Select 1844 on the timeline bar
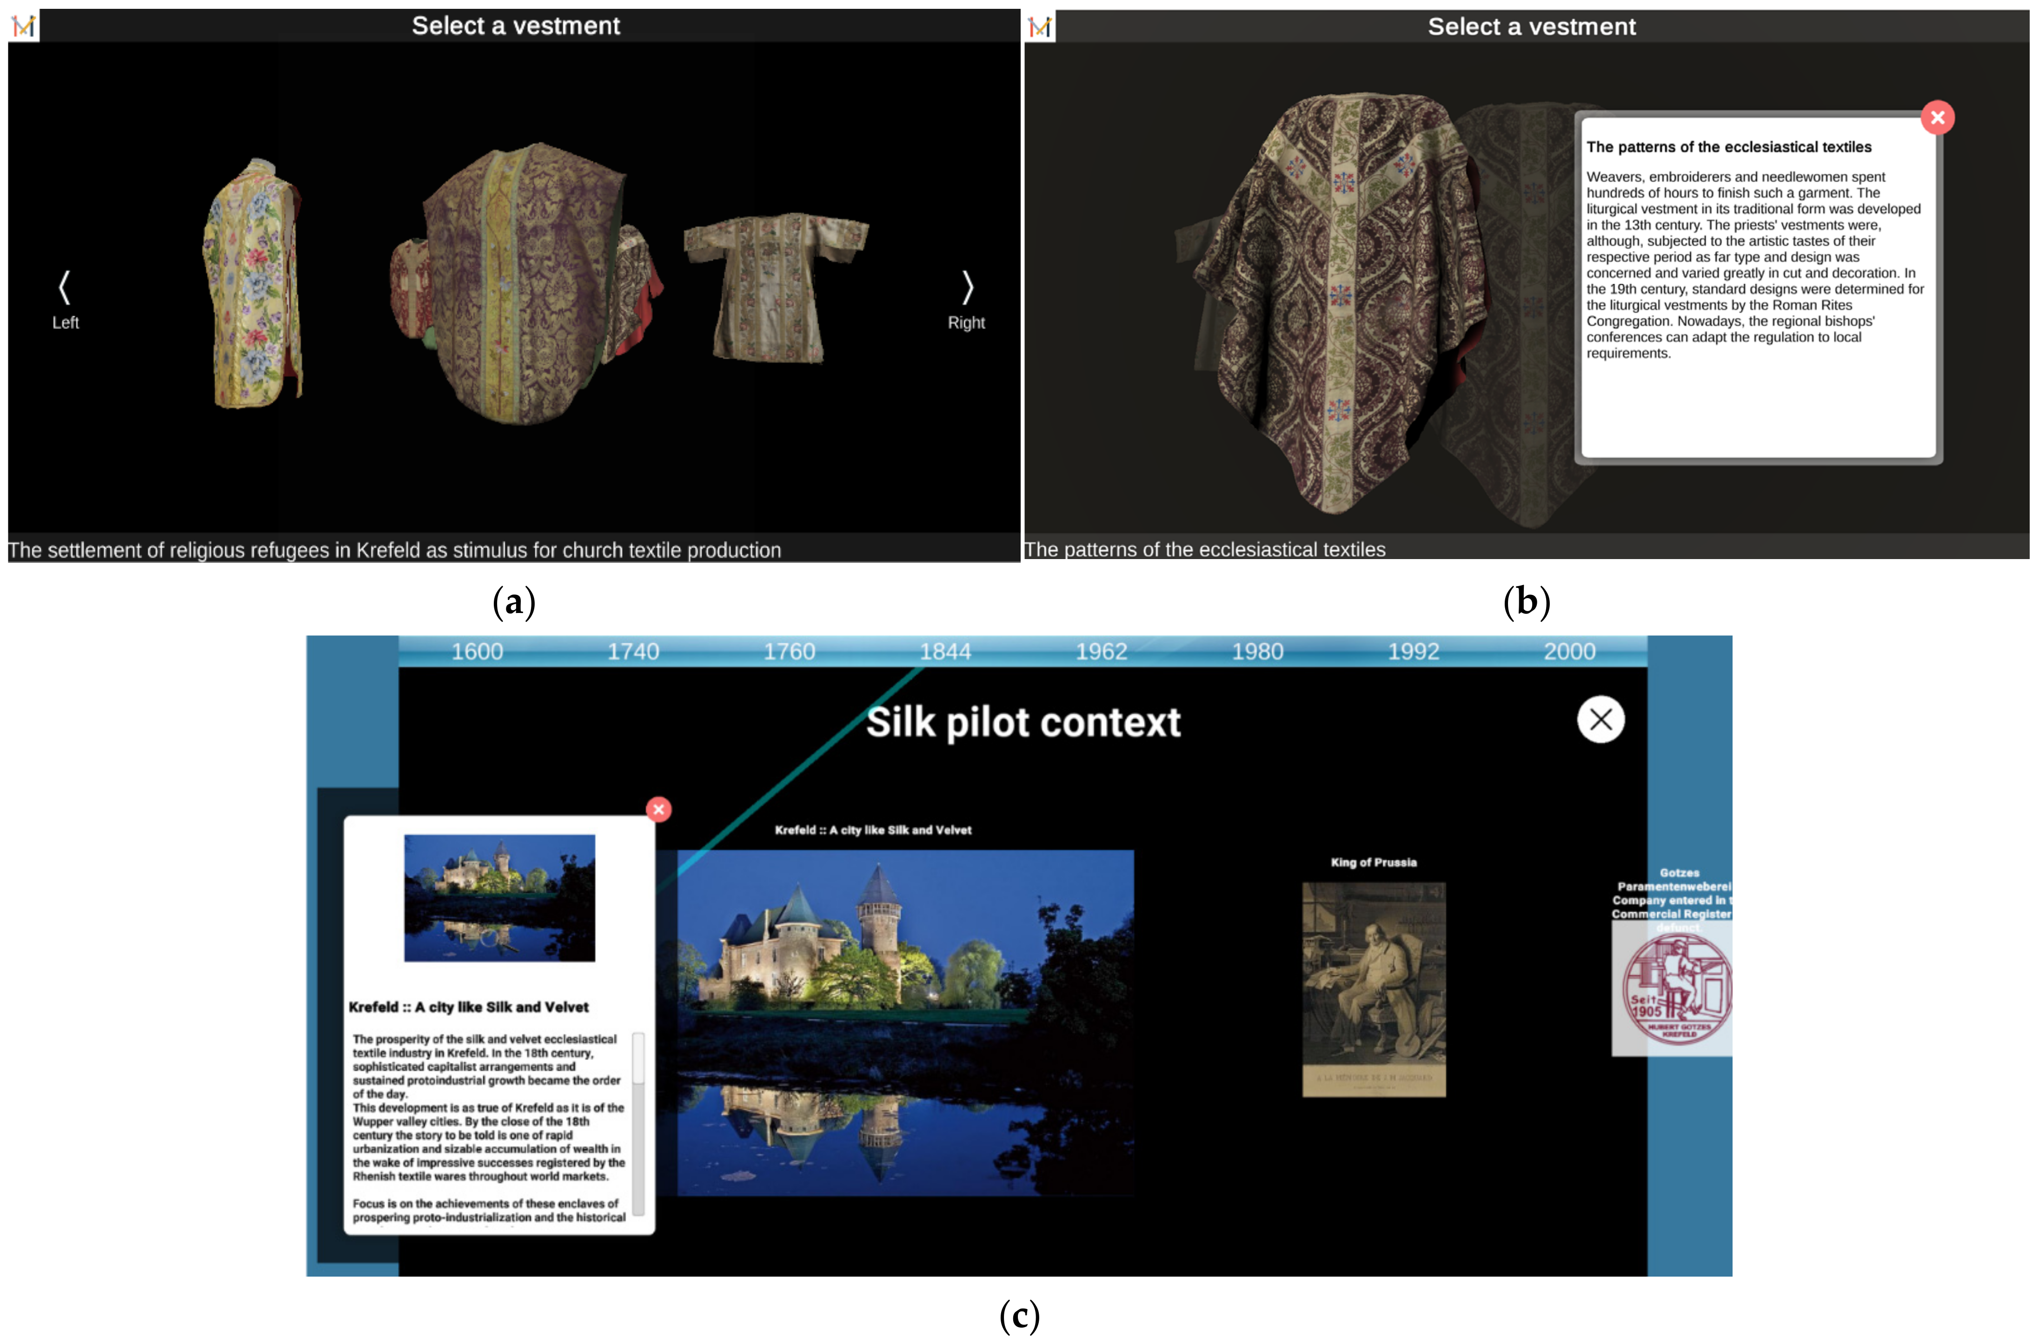 tap(945, 652)
